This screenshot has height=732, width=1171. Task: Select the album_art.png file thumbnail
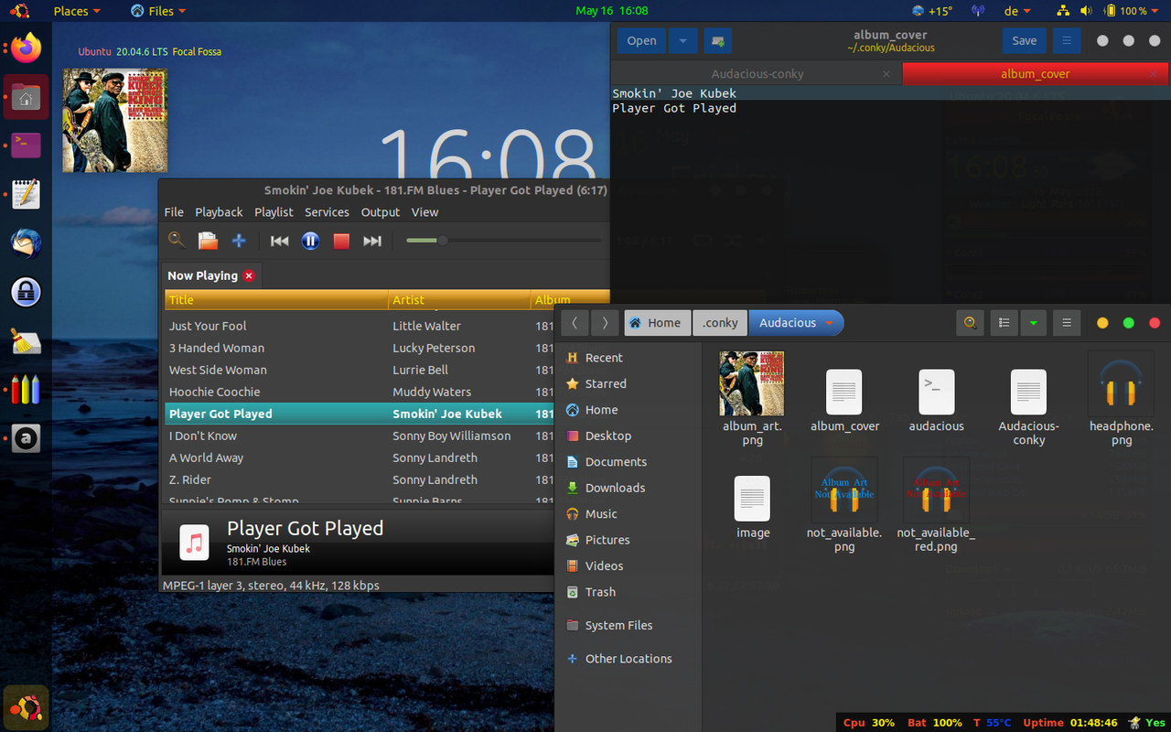(752, 383)
